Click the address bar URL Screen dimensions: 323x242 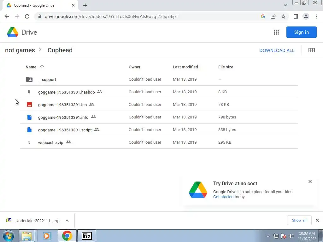111,16
